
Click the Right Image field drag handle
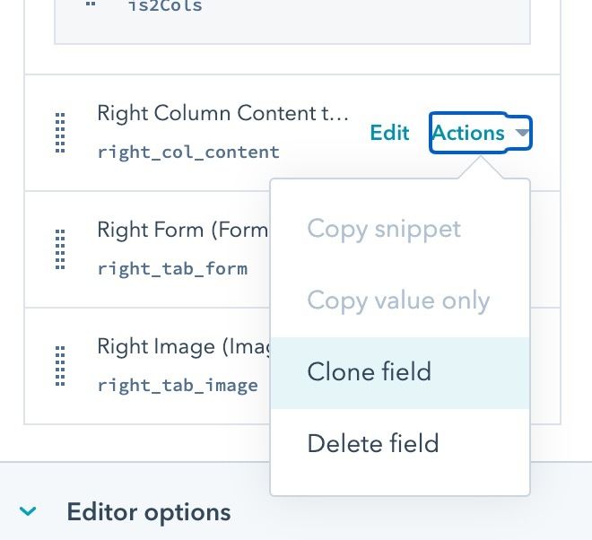point(61,366)
